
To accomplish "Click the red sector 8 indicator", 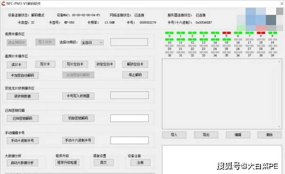I will tap(261, 33).
